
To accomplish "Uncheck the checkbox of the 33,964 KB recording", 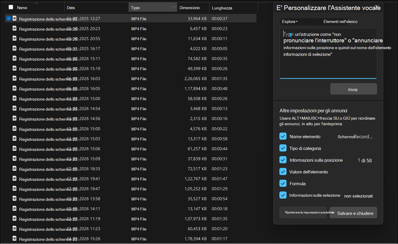I will tap(9, 18).
